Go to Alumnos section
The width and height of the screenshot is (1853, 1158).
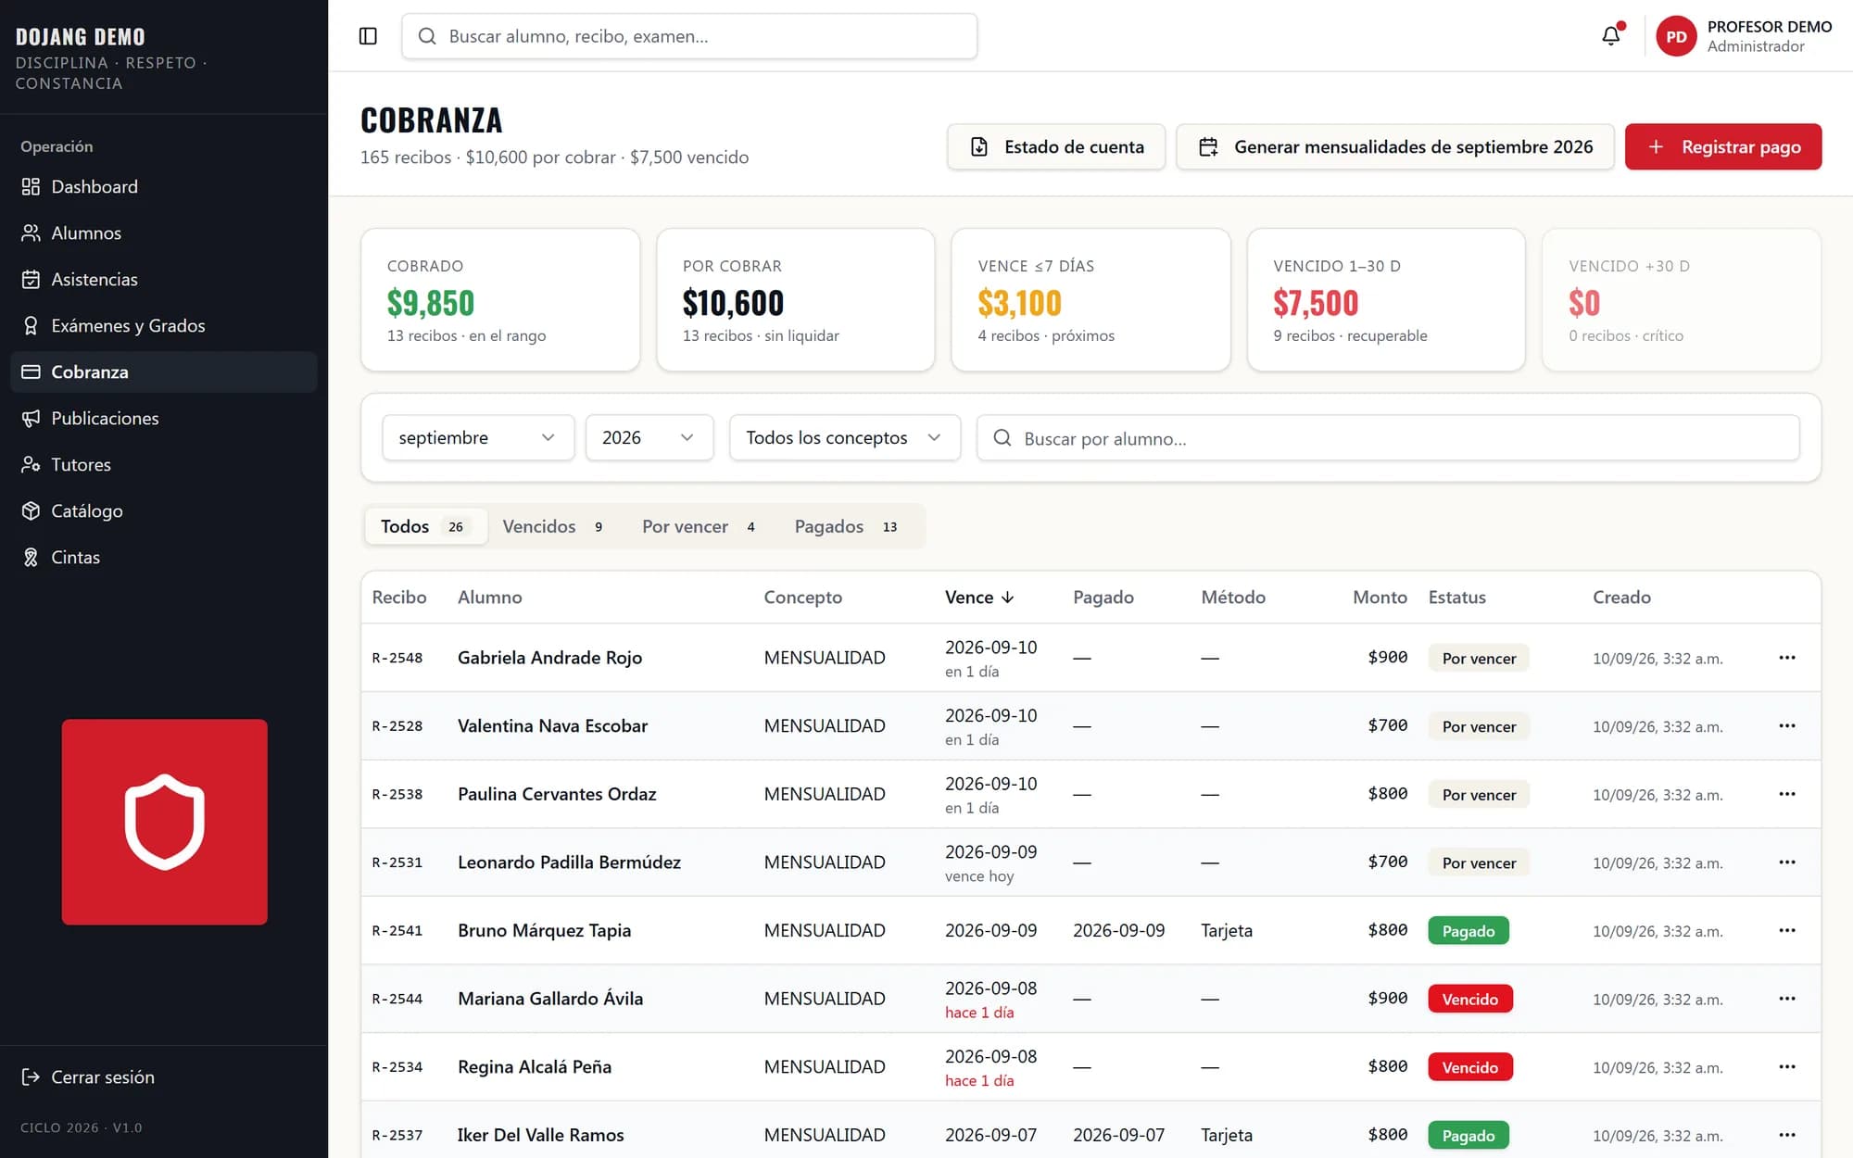coord(164,233)
